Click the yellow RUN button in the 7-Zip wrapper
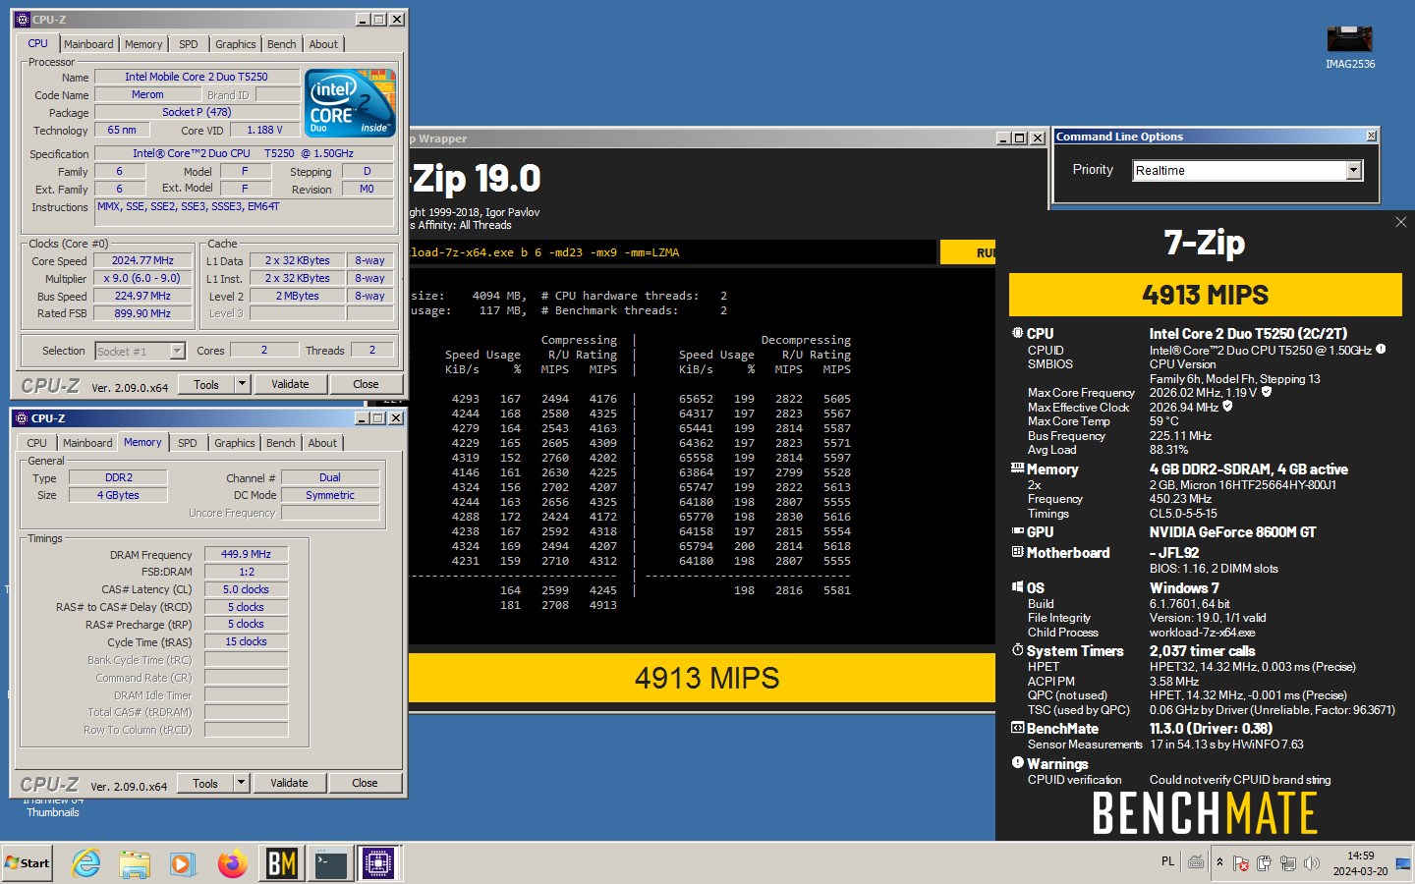Image resolution: width=1415 pixels, height=884 pixels. click(969, 252)
